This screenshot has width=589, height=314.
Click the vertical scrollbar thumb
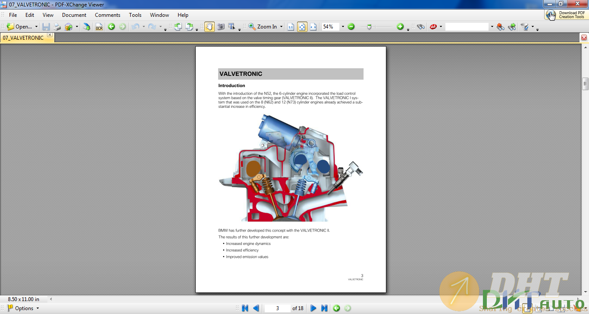(x=585, y=84)
